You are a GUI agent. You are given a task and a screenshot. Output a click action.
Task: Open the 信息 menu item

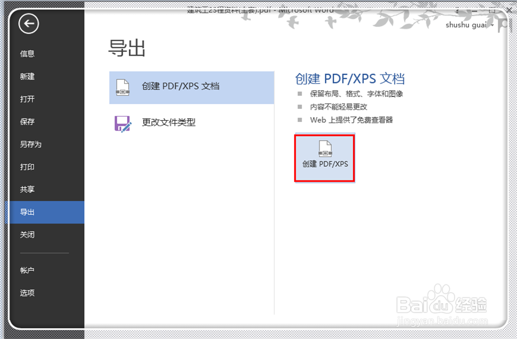(27, 54)
